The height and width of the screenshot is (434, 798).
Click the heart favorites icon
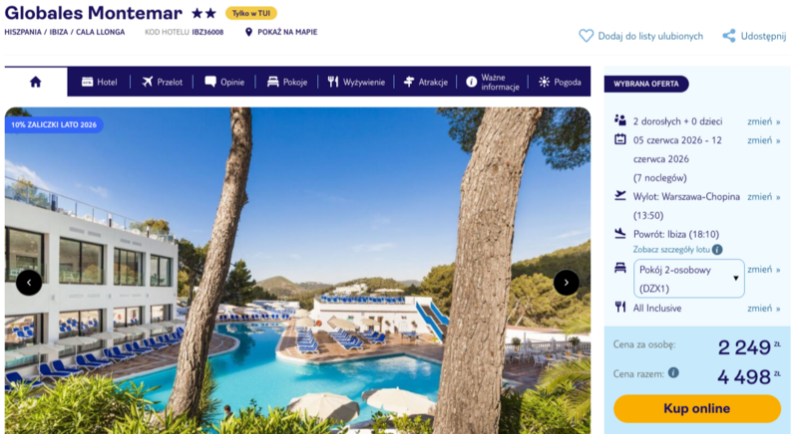(586, 36)
